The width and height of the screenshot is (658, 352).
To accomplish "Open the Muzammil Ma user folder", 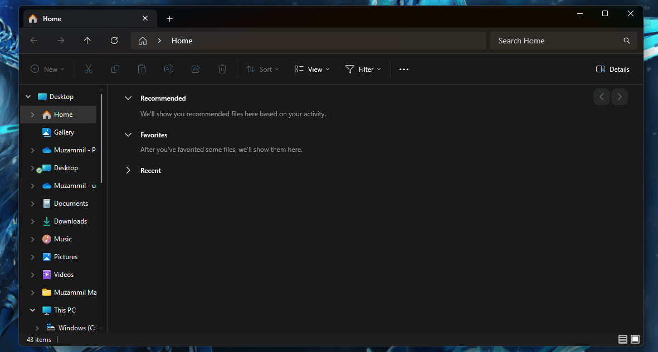I will point(58,292).
